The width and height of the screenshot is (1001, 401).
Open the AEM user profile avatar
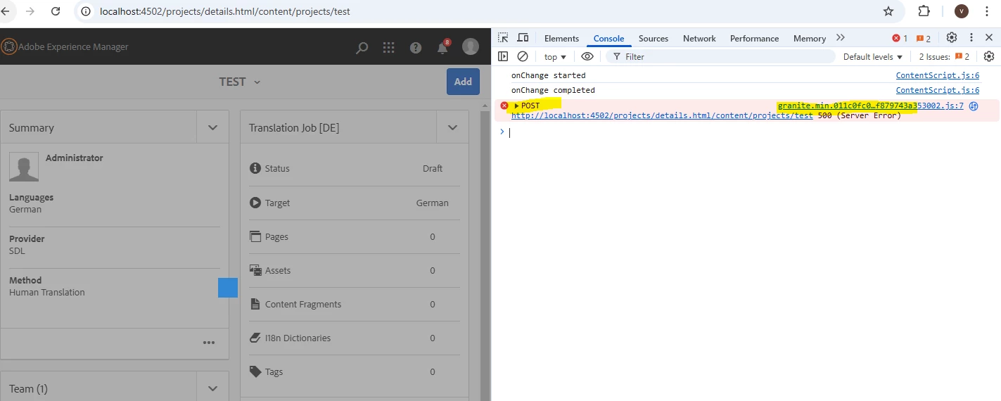[471, 46]
